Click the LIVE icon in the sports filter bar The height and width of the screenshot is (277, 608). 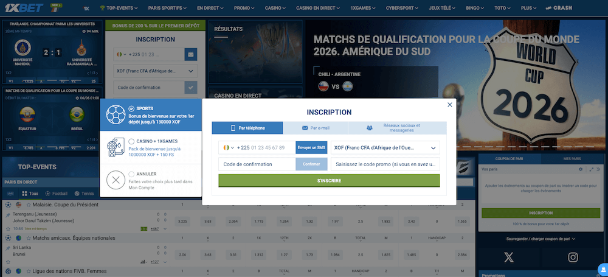pos(10,194)
